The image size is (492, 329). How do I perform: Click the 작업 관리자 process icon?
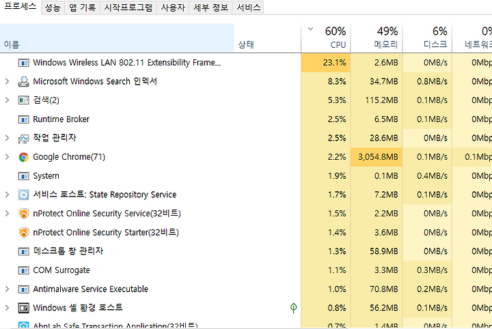click(x=23, y=139)
